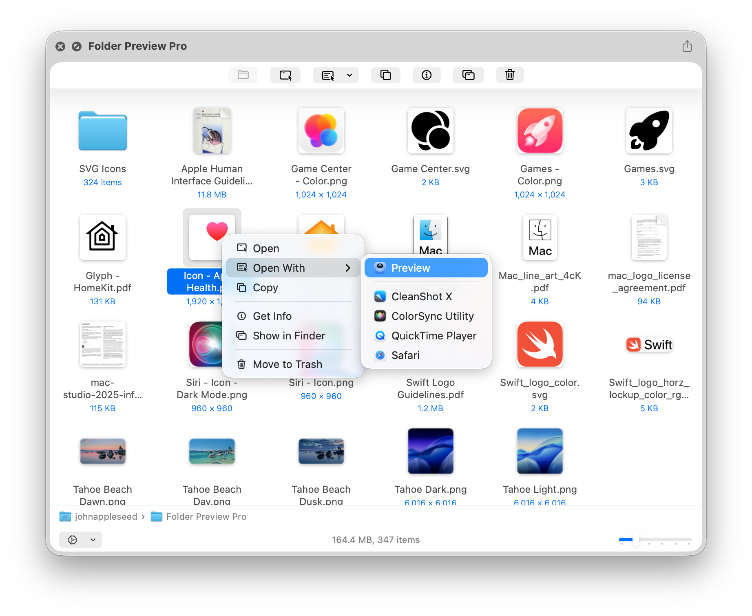Screen dimensions: 752x616
Task: Select Move to Trash from context menu
Action: [287, 364]
